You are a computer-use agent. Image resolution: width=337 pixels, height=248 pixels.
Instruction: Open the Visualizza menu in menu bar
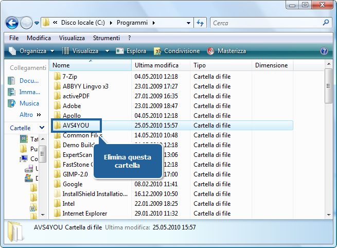pos(72,38)
